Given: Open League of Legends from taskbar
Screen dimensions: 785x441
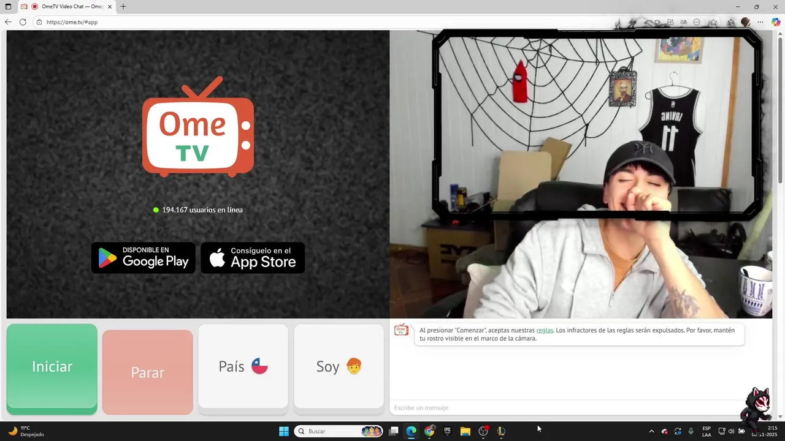Looking at the screenshot, I should 501,431.
